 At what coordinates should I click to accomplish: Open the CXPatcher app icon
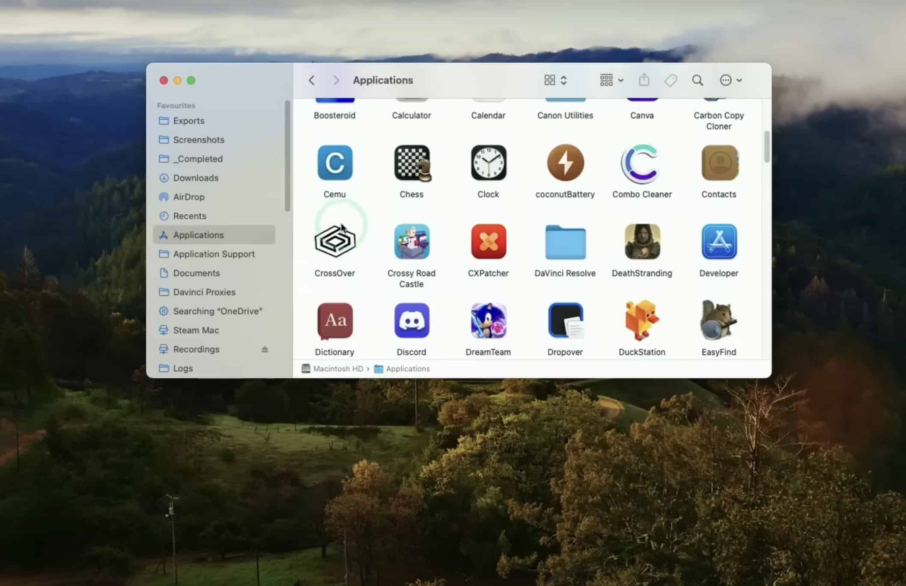click(488, 242)
